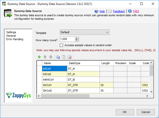Click the delete row icon with red X

[x=69, y=57]
